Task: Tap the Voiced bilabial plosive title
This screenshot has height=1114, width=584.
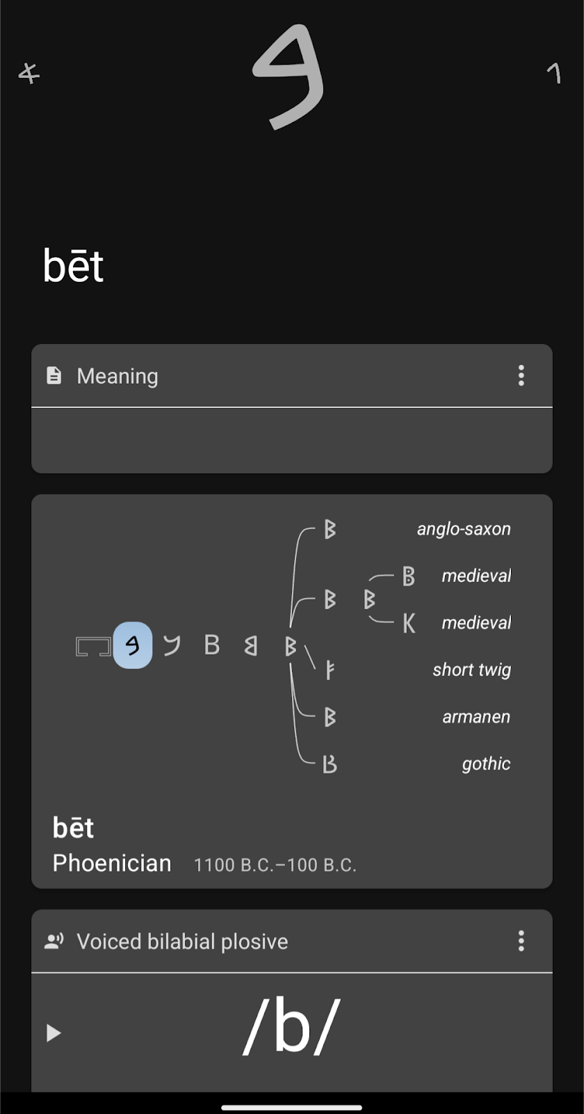Action: [182, 941]
